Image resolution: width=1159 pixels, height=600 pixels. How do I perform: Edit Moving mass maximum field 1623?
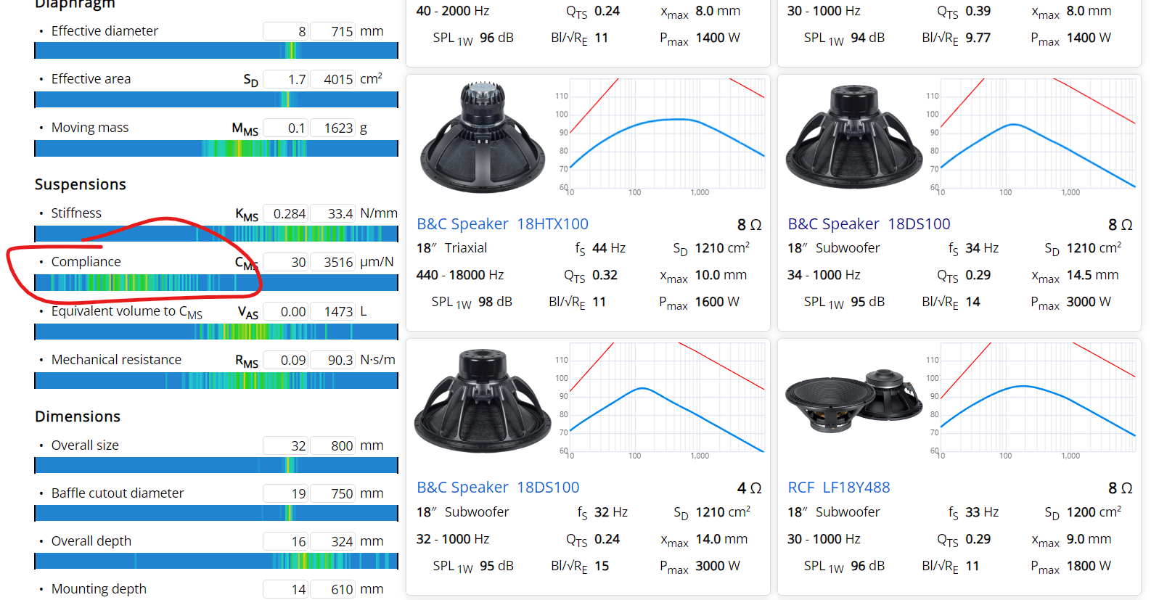point(333,128)
